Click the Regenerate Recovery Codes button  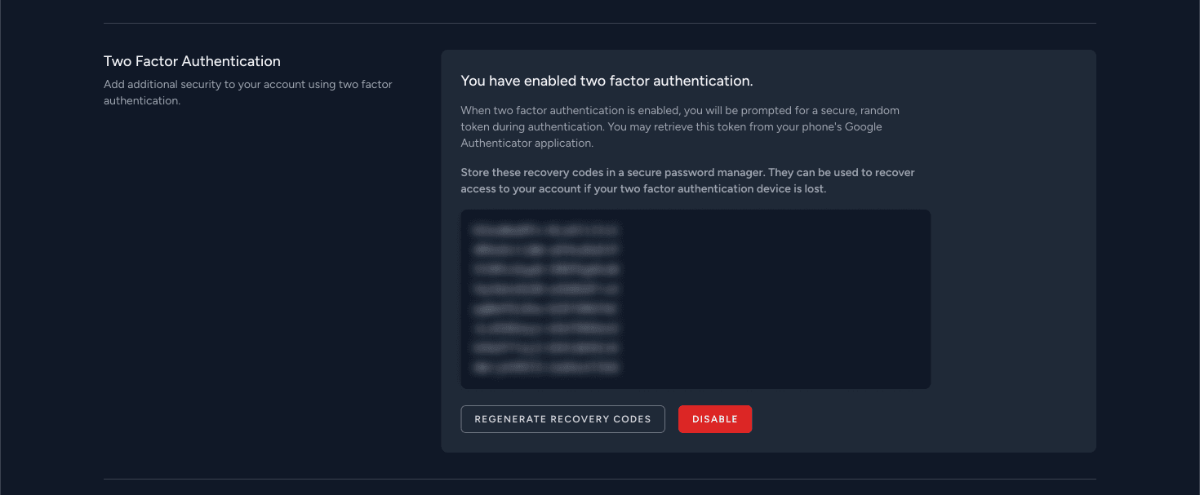[562, 419]
